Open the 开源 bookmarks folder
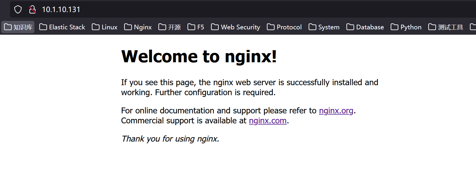Image resolution: width=476 pixels, height=173 pixels. click(x=170, y=27)
